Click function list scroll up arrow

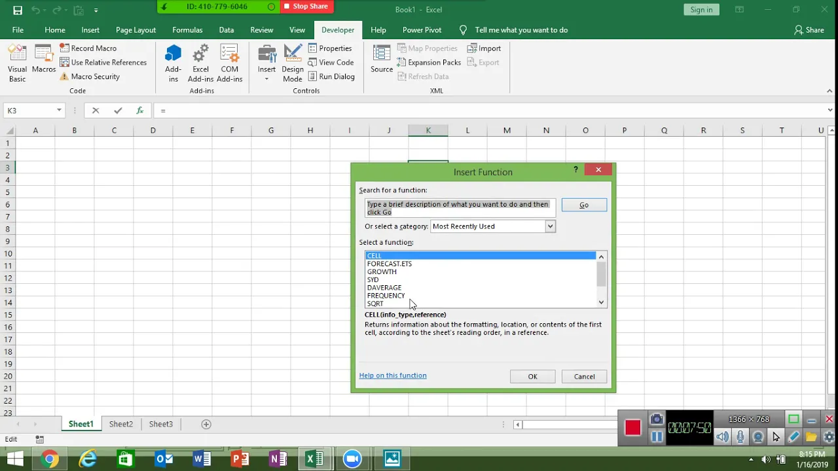point(601,256)
